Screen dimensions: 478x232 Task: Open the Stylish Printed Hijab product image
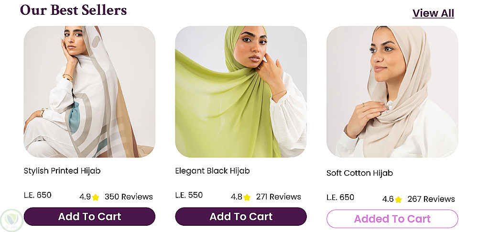click(x=89, y=92)
